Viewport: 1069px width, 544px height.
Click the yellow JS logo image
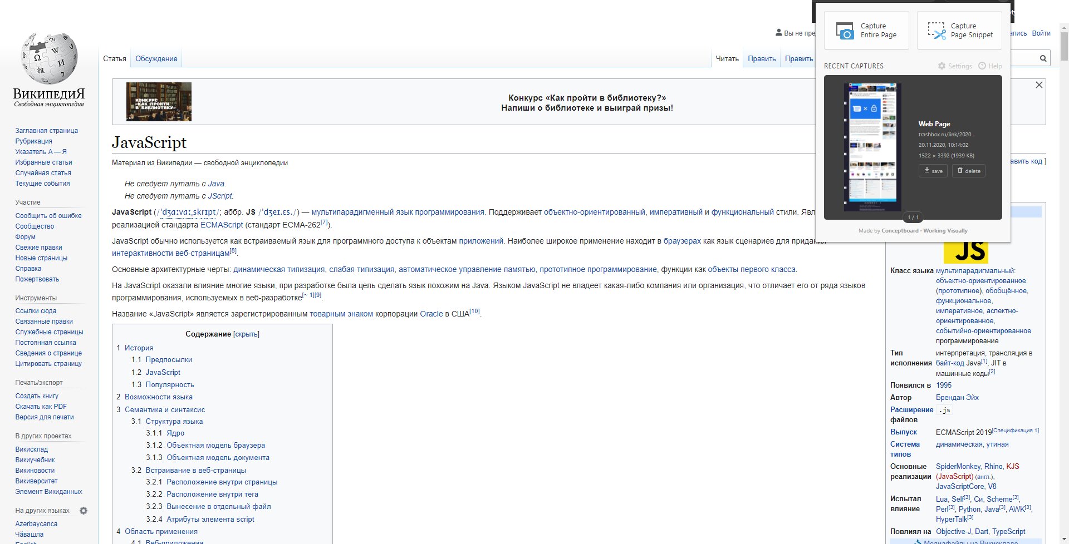966,252
